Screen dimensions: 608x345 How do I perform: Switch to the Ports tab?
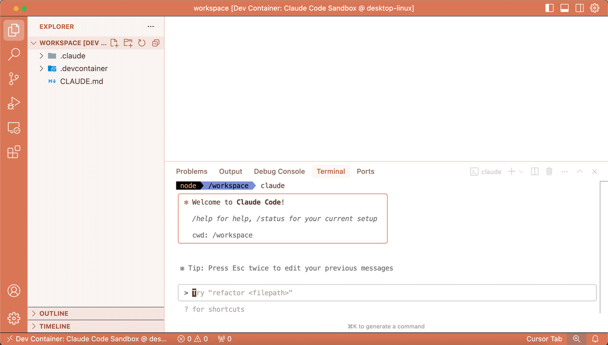(x=365, y=171)
